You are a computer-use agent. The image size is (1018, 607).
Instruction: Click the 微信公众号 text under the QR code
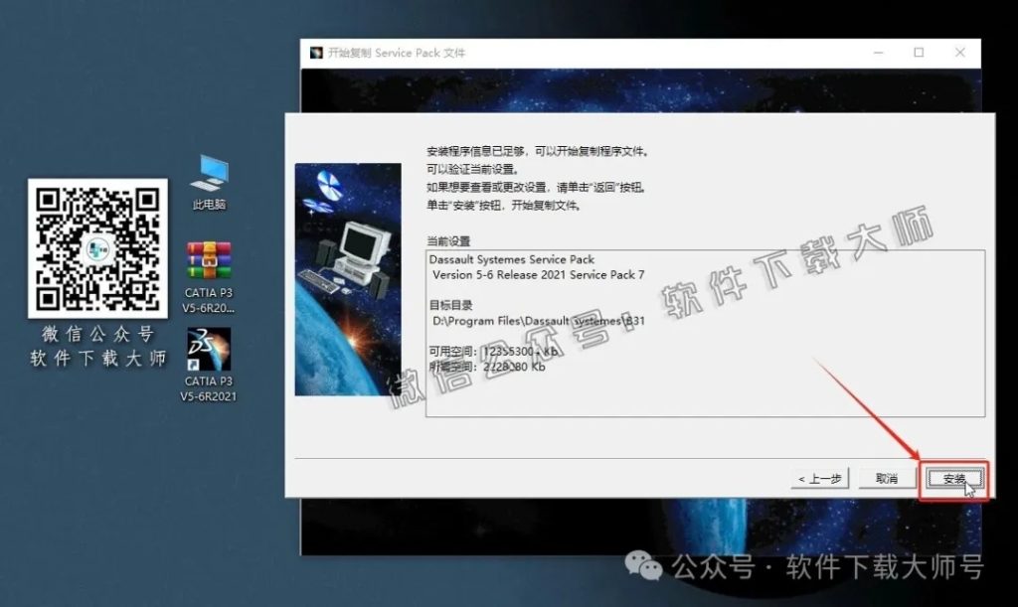pyautogui.click(x=96, y=333)
